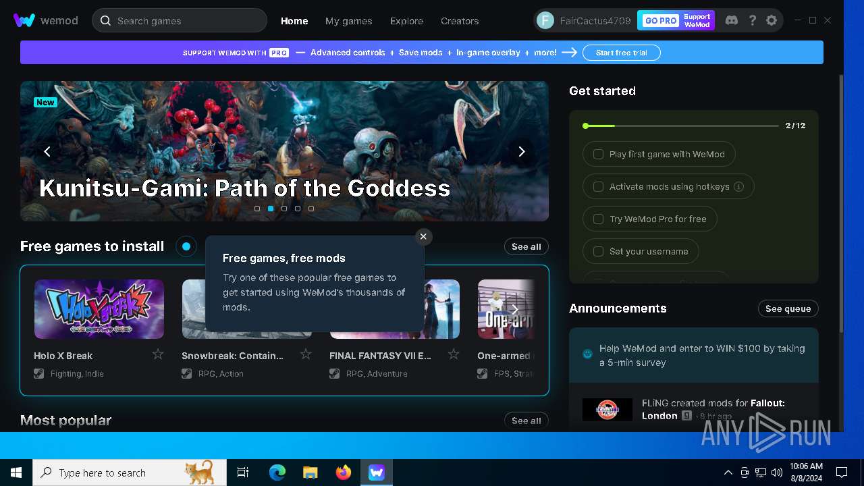Click Steam platform icon under Snowbreak
The image size is (864, 486).
(x=187, y=373)
